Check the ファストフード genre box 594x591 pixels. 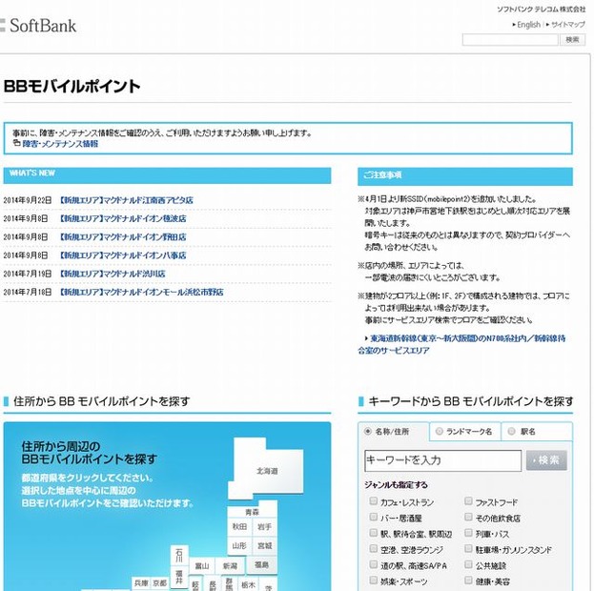click(x=468, y=501)
